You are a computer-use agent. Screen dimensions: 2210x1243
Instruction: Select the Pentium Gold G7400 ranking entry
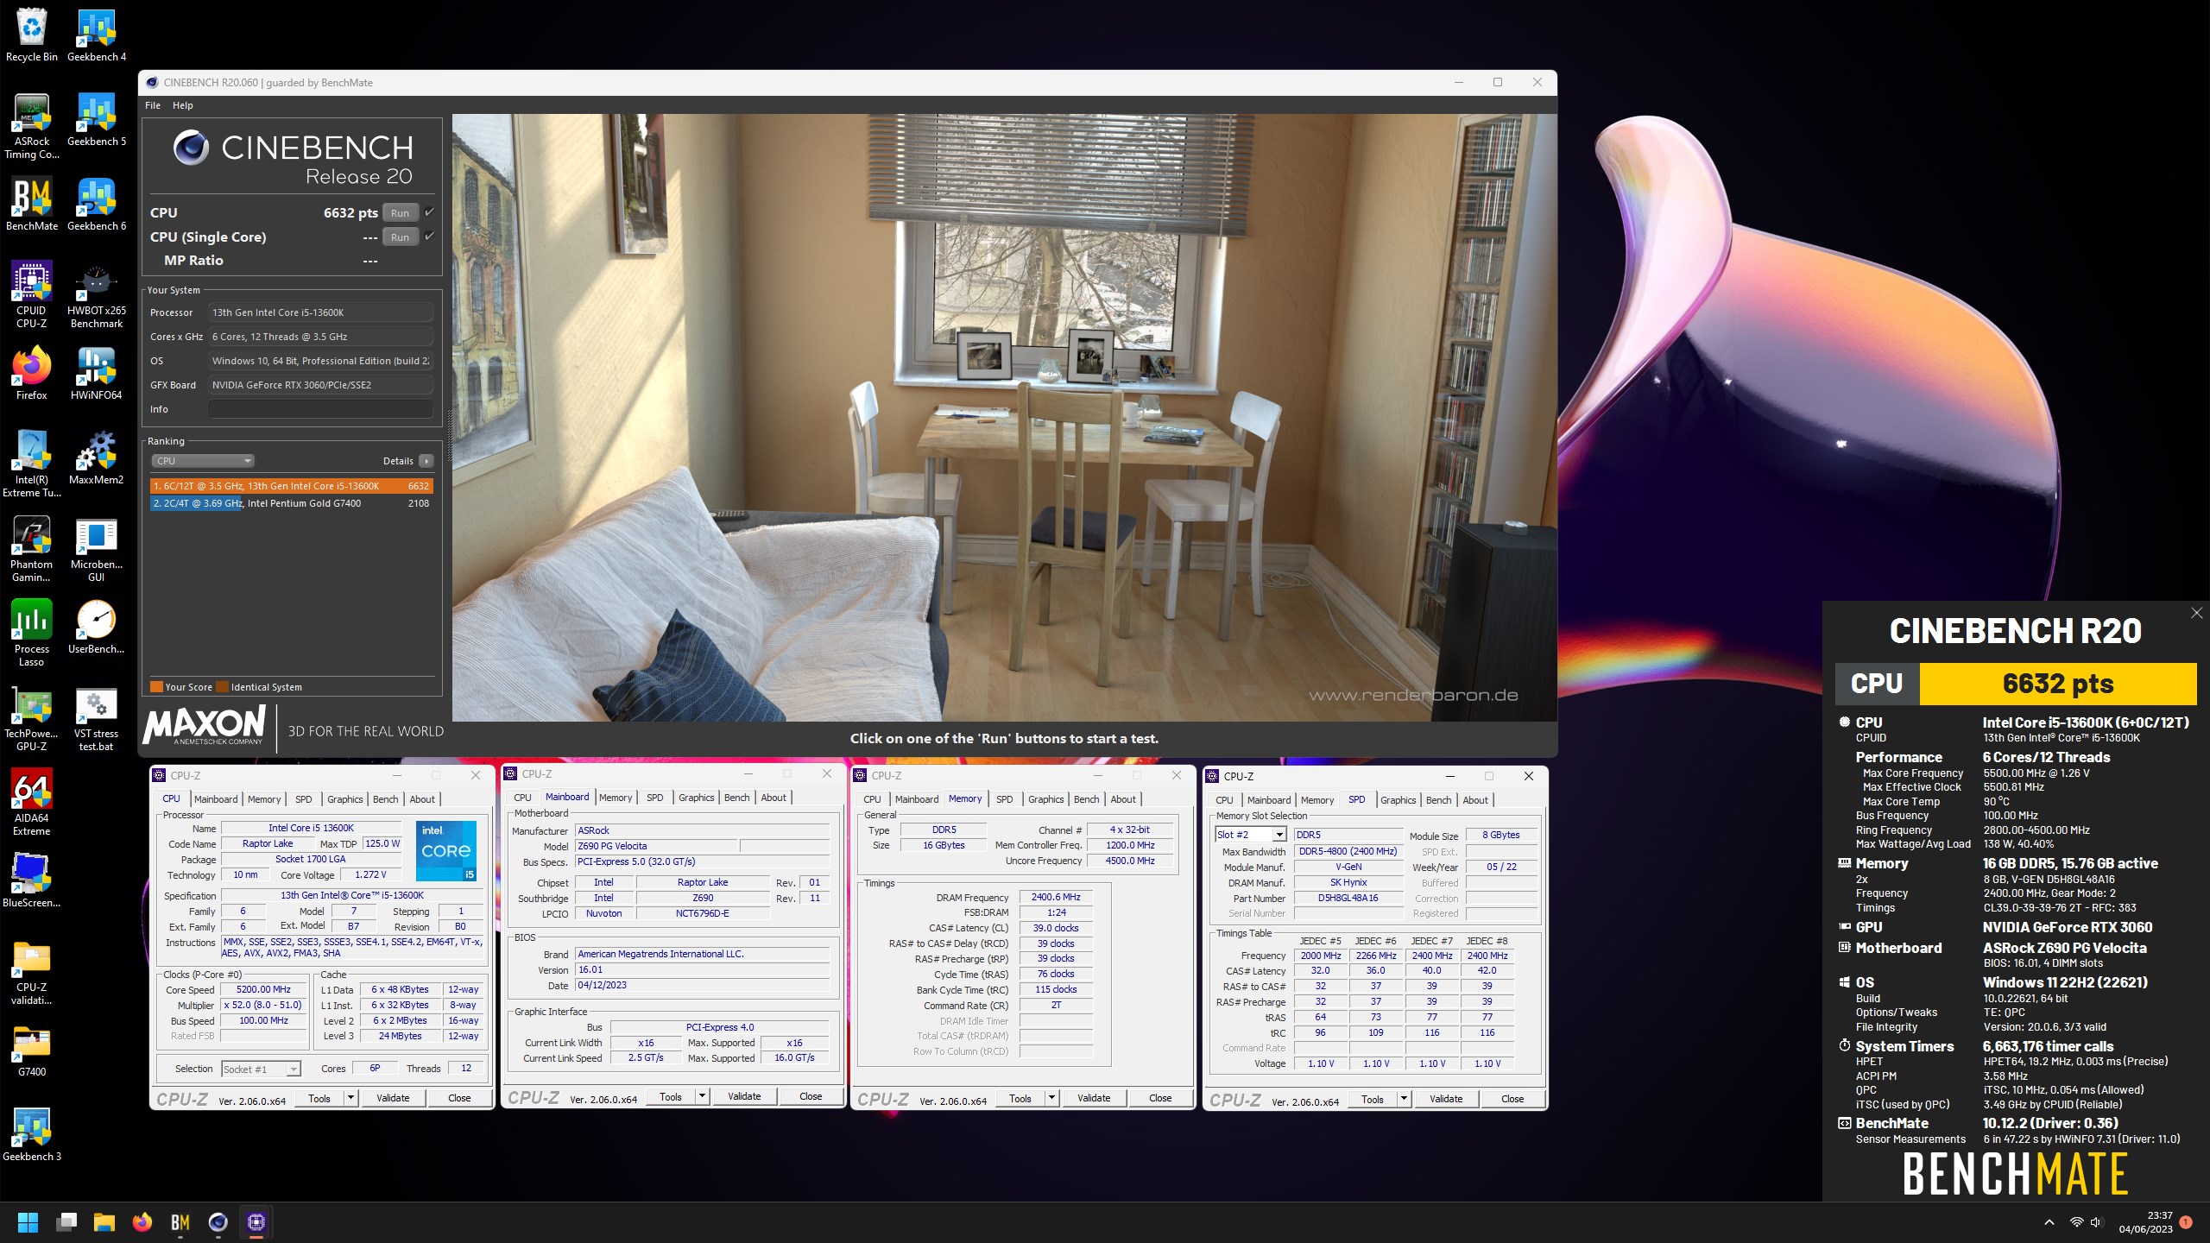(x=291, y=503)
